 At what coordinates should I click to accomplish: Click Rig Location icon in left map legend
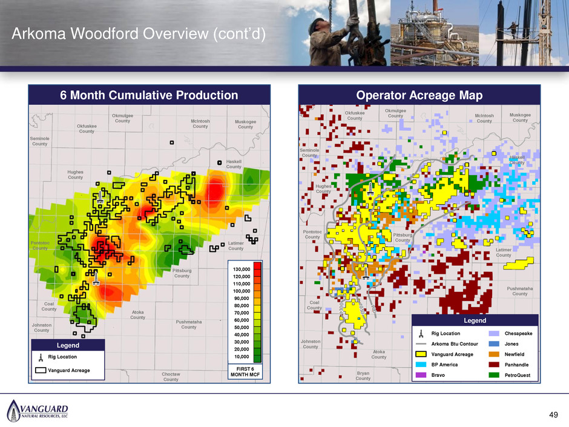pyautogui.click(x=41, y=357)
